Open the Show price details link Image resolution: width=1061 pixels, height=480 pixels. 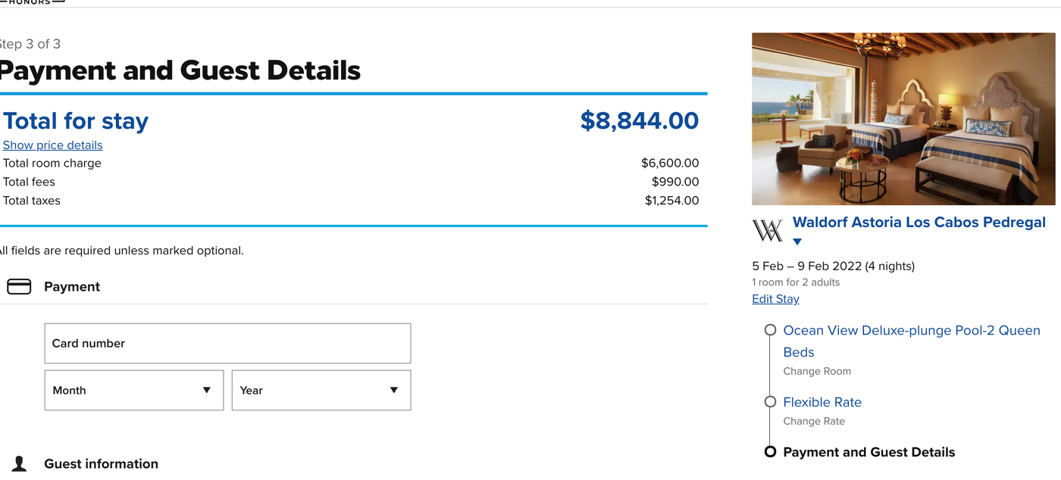(x=52, y=145)
